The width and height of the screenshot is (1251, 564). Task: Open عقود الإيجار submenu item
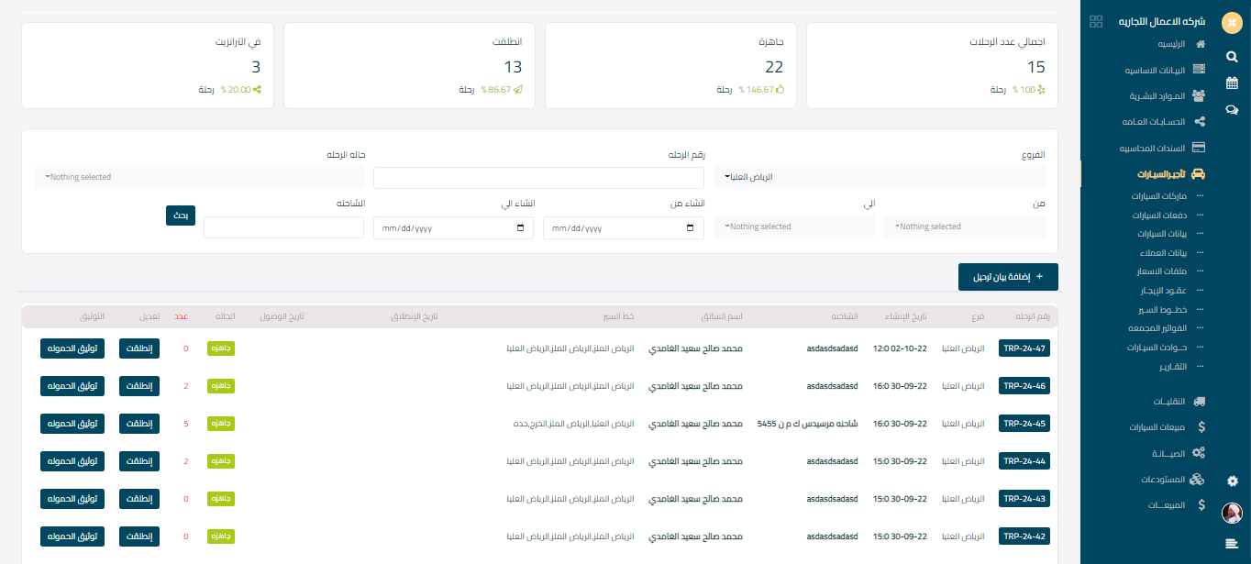[1161, 290]
